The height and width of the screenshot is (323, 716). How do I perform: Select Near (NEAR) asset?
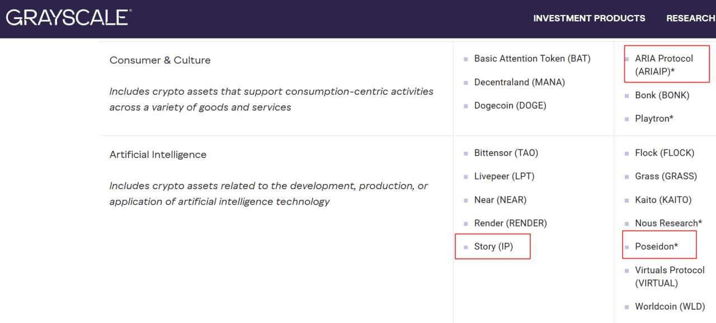pos(500,200)
